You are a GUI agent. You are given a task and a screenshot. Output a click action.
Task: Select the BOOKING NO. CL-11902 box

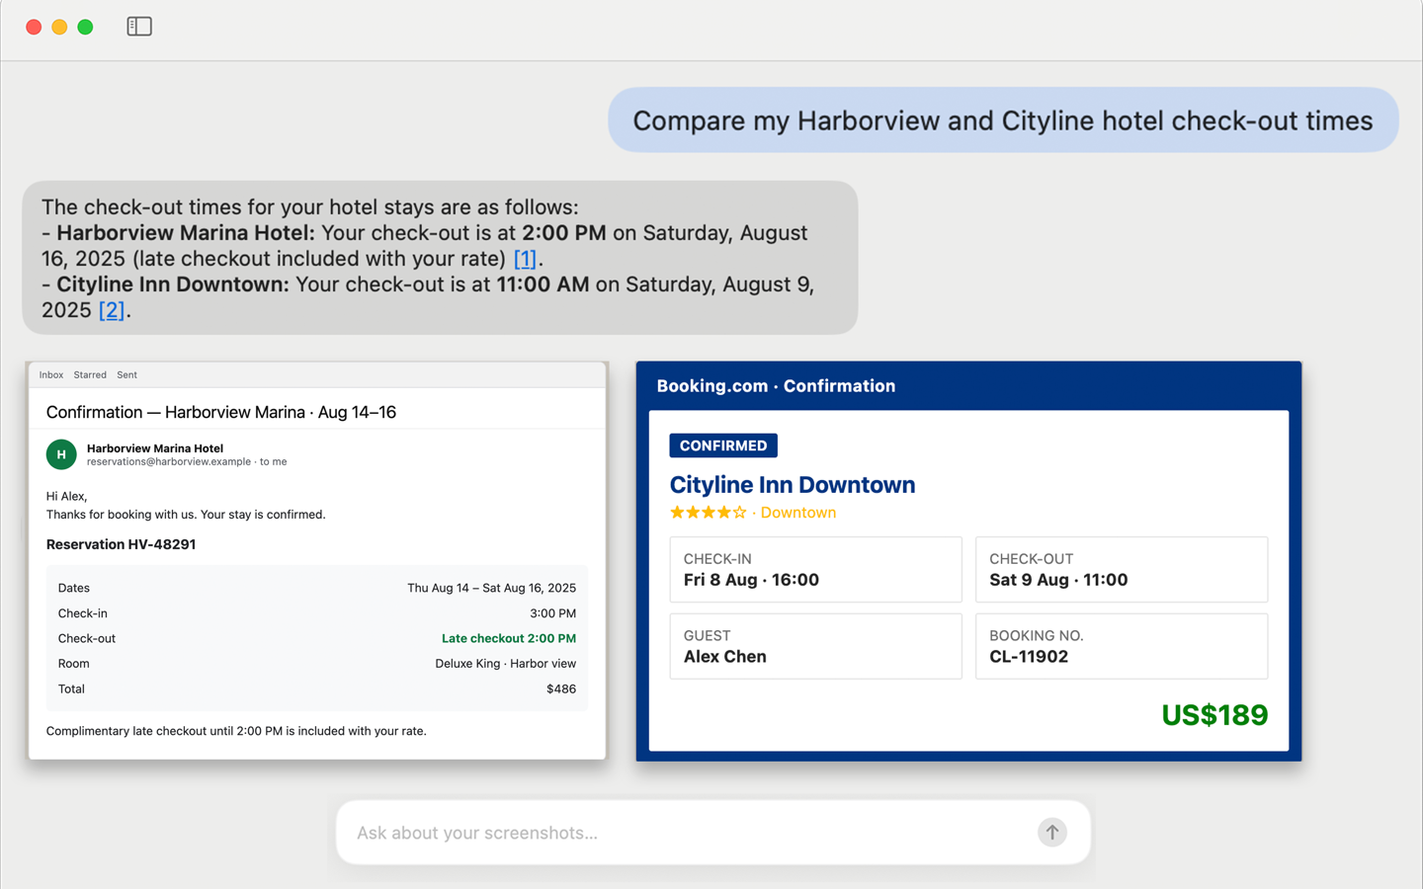(x=1122, y=647)
